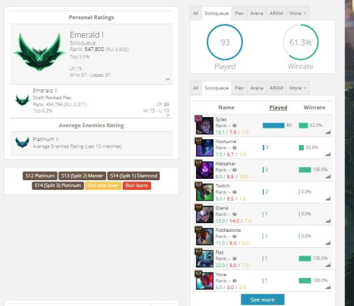
Task: Click the Red side lover tag
Action: coord(103,185)
